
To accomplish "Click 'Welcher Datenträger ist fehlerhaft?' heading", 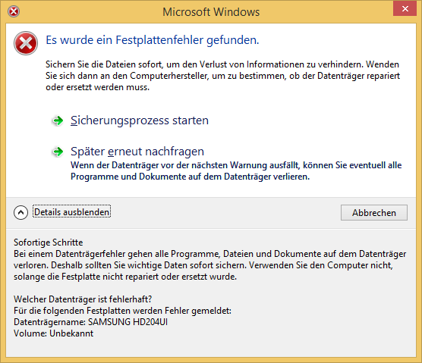I will (83, 299).
